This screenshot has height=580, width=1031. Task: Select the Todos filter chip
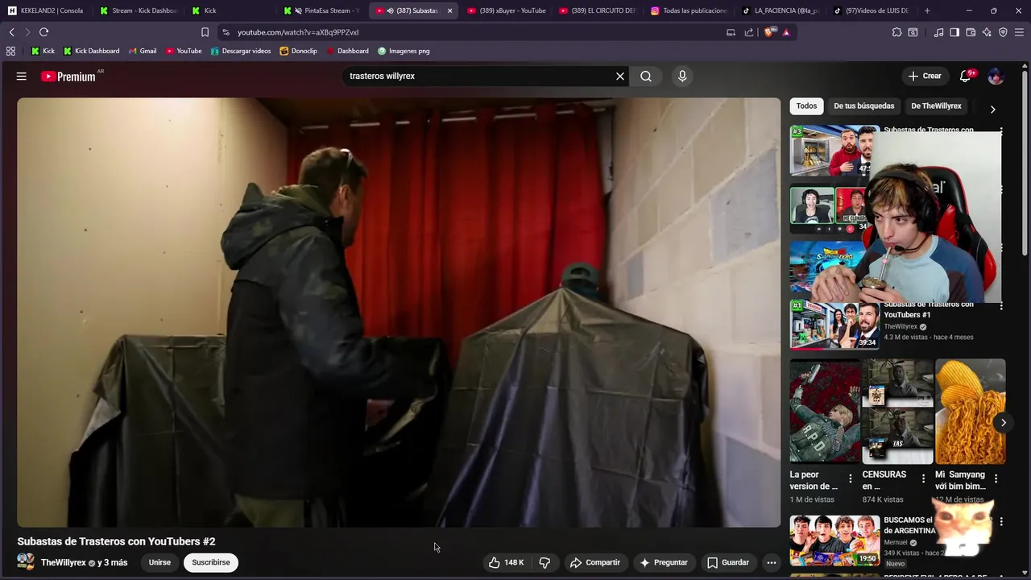click(806, 106)
